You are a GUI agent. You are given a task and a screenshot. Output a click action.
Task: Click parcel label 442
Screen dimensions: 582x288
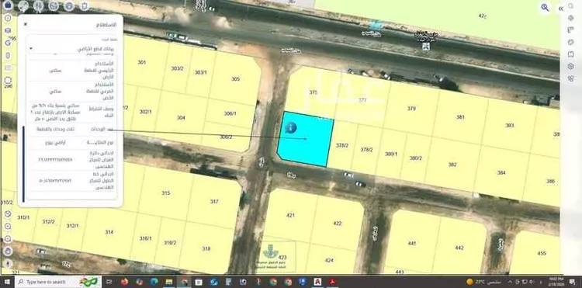coord(459,248)
